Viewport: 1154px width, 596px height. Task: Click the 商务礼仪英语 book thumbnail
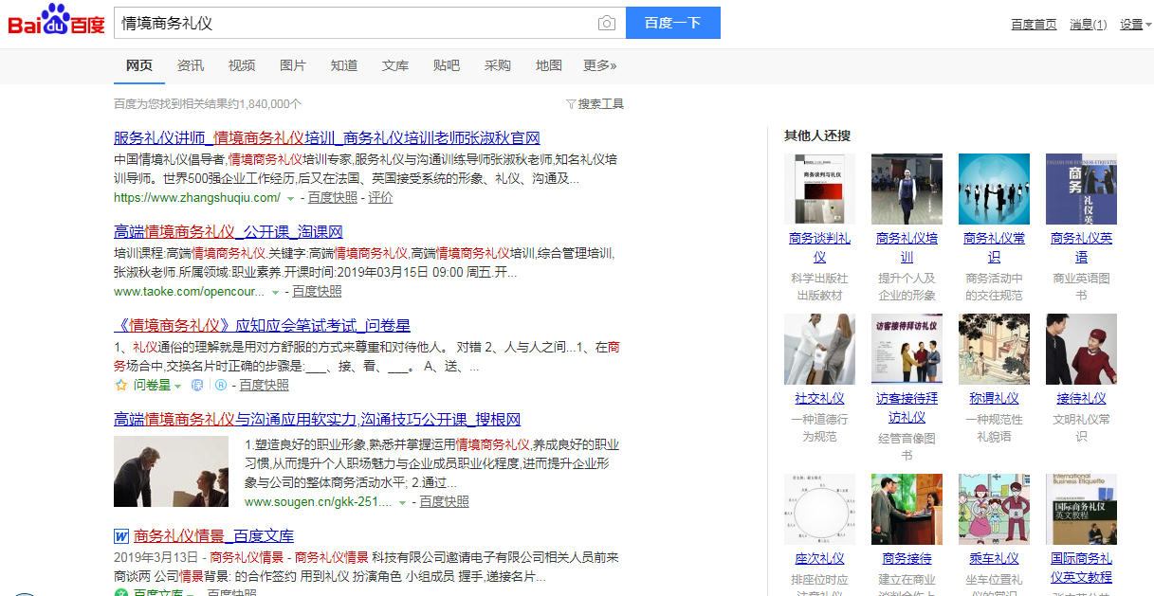[1081, 189]
